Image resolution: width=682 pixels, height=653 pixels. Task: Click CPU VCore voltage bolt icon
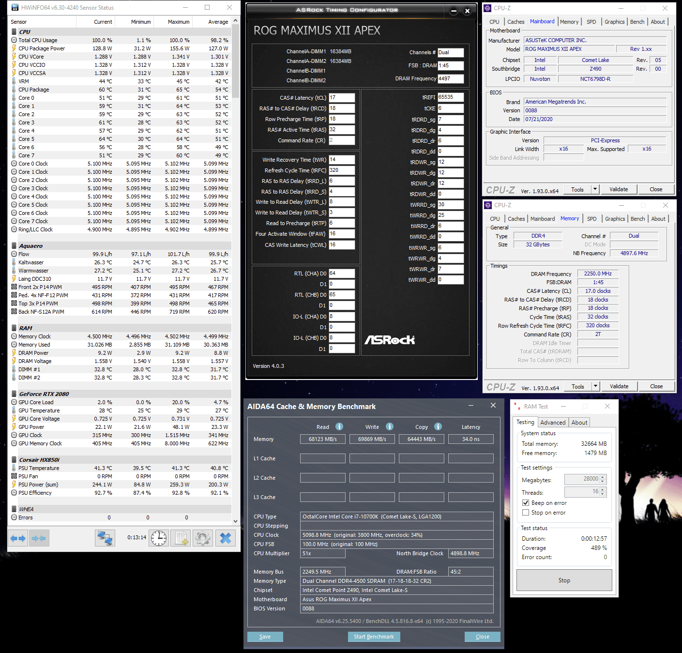pyautogui.click(x=14, y=57)
